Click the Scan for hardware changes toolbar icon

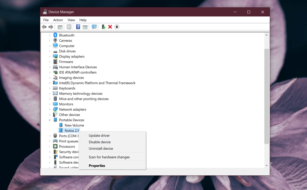94,27
